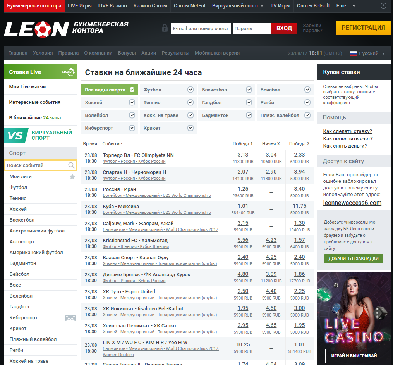Toggle the Теннис filter checkbox
This screenshot has width=393, height=365.
(x=190, y=102)
